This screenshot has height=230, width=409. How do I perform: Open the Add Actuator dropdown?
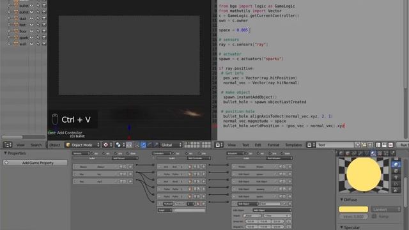tap(279, 158)
